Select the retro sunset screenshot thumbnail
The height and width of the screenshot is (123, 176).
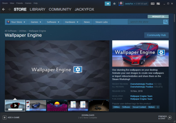[57, 105]
